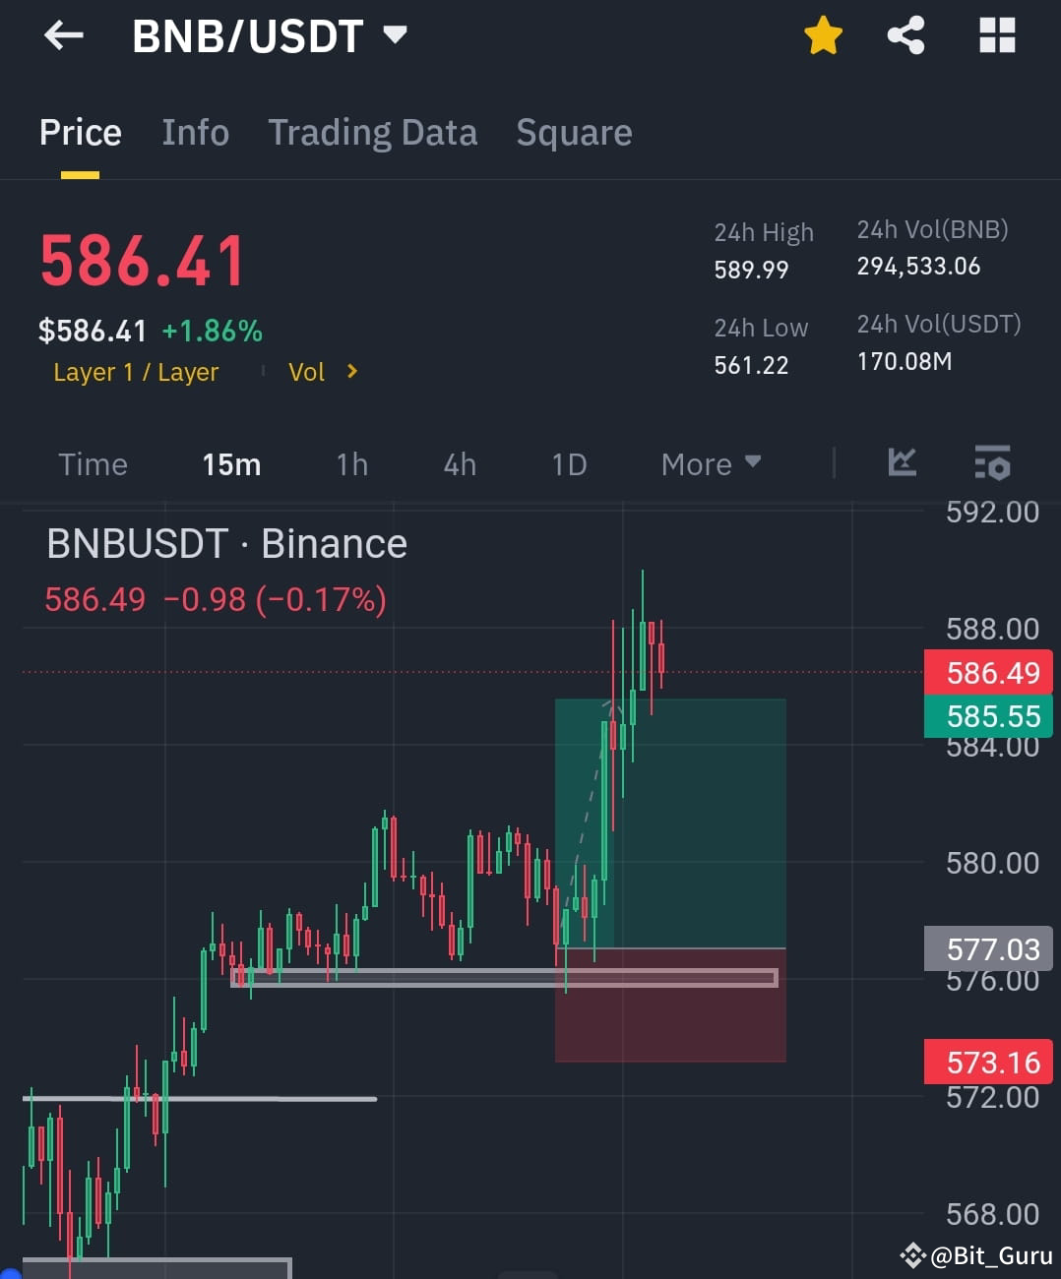Select the Time option in the interval bar

92,463
